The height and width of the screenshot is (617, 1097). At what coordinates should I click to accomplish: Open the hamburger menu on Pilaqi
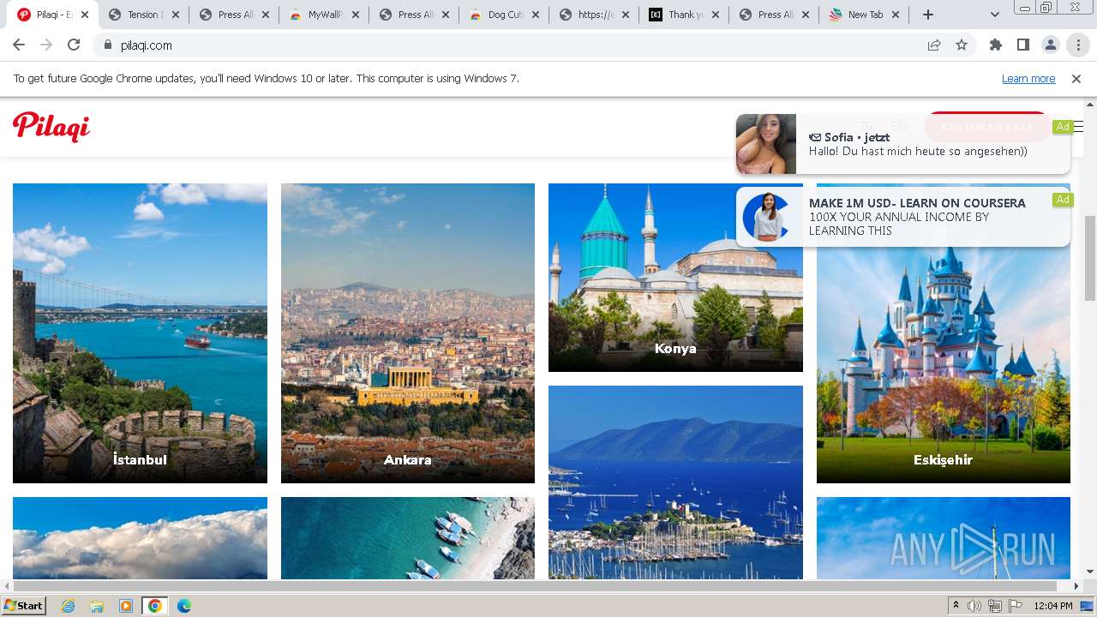coord(1079,127)
